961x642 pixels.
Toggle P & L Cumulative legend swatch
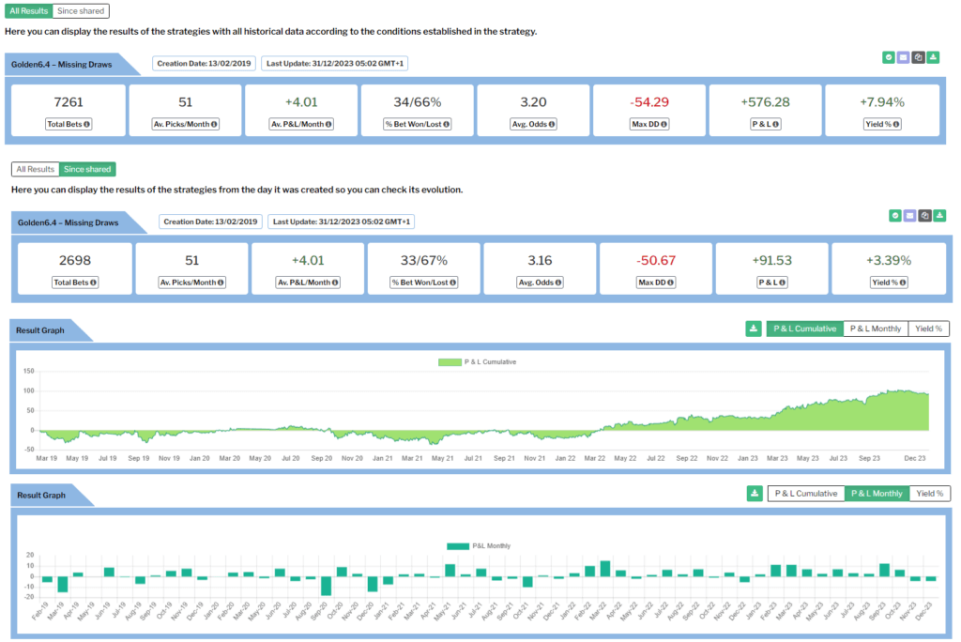pos(450,361)
